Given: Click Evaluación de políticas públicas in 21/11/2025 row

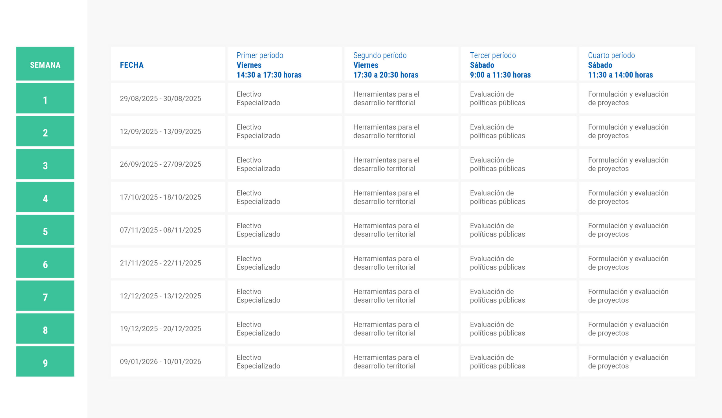Looking at the screenshot, I should [519, 263].
